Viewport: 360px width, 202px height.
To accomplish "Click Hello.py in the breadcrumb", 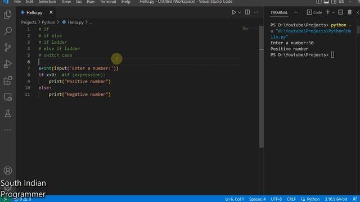I will [76, 22].
